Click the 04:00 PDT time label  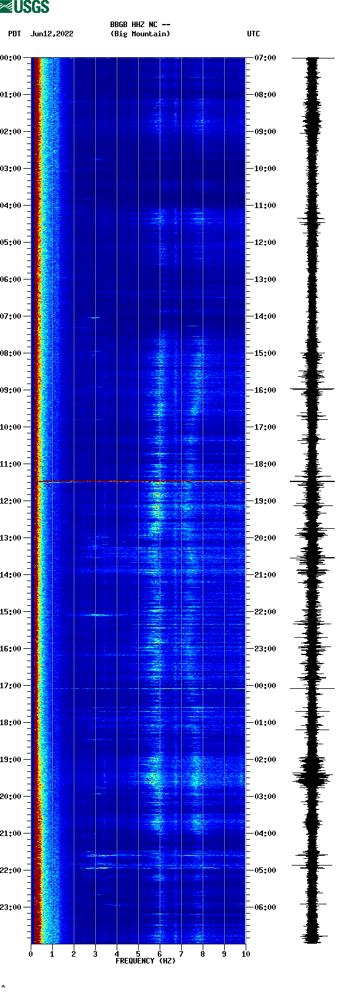tap(11, 206)
